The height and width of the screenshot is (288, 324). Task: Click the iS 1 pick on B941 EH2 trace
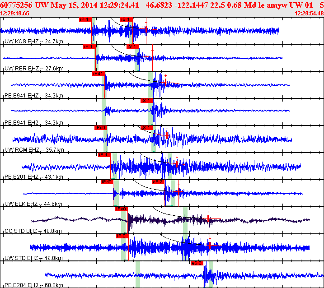click(x=147, y=101)
